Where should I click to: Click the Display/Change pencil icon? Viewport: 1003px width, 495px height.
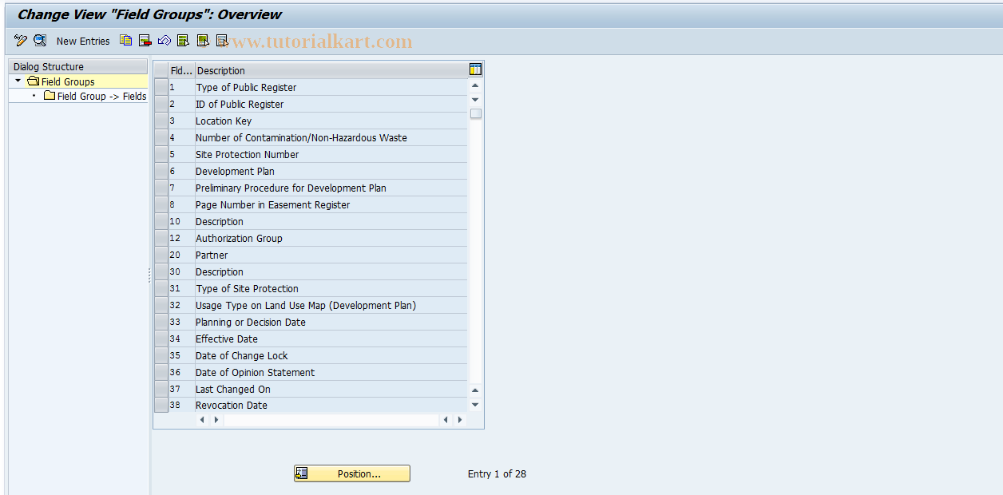click(21, 41)
